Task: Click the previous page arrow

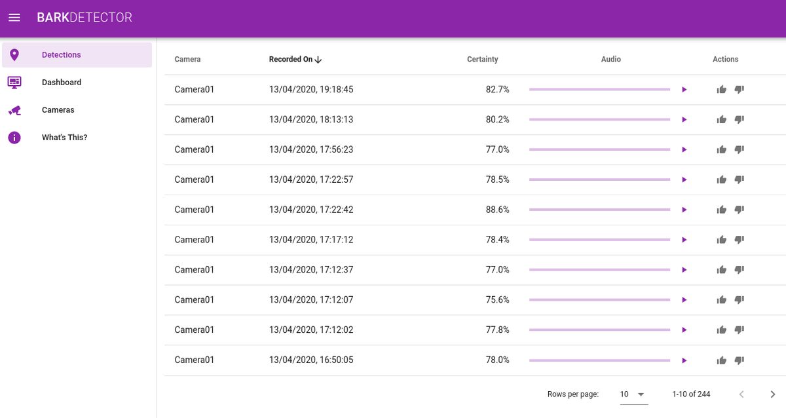Action: coord(741,394)
